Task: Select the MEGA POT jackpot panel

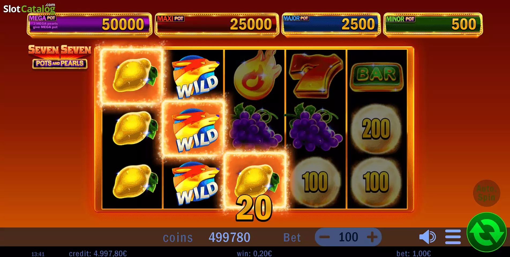Action: [x=89, y=24]
